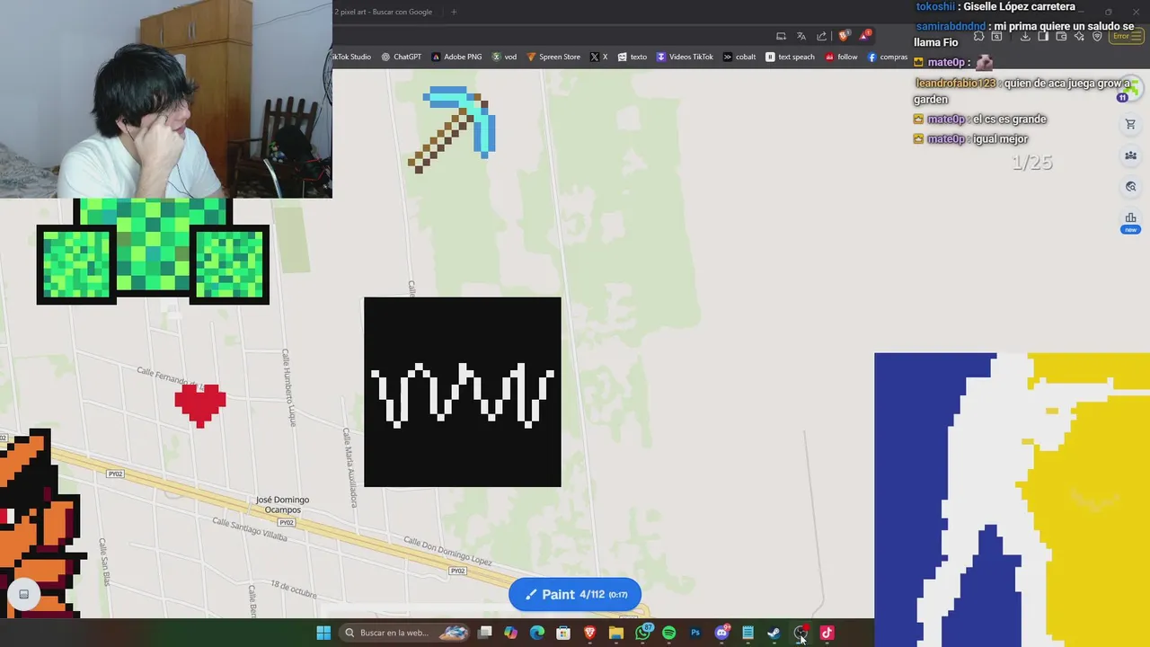Select the 'pixel art - Buscar con Google' tab
1150x647 pixels.
point(384,12)
